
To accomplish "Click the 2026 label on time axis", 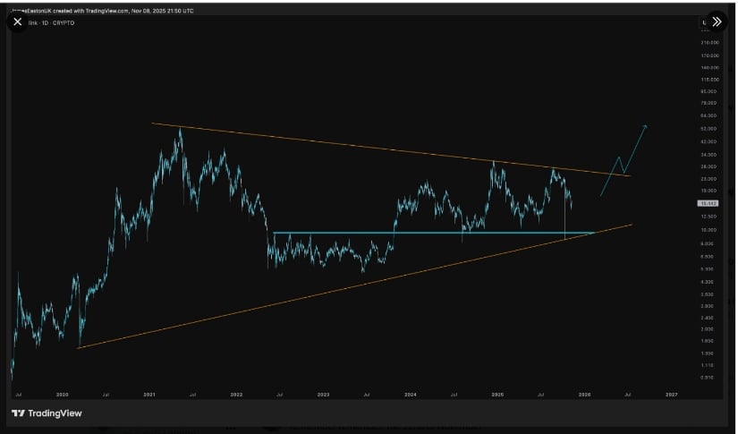I will coord(585,394).
